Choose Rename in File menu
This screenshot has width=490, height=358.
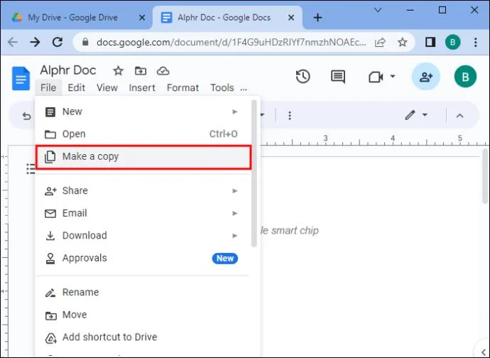coord(143,293)
